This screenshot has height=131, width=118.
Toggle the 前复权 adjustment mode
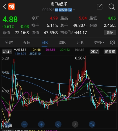click(110, 52)
